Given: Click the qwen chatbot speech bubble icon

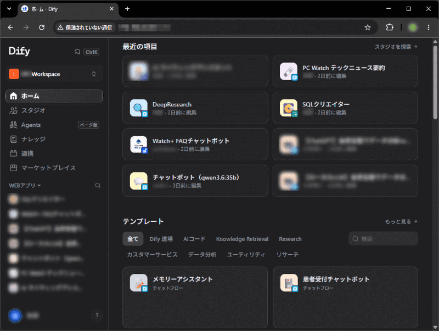Looking at the screenshot, I should (139, 181).
